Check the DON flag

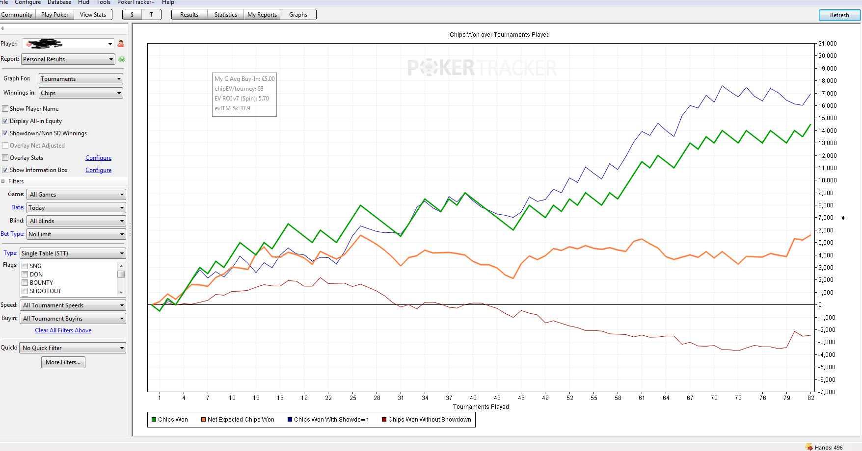pyautogui.click(x=25, y=275)
